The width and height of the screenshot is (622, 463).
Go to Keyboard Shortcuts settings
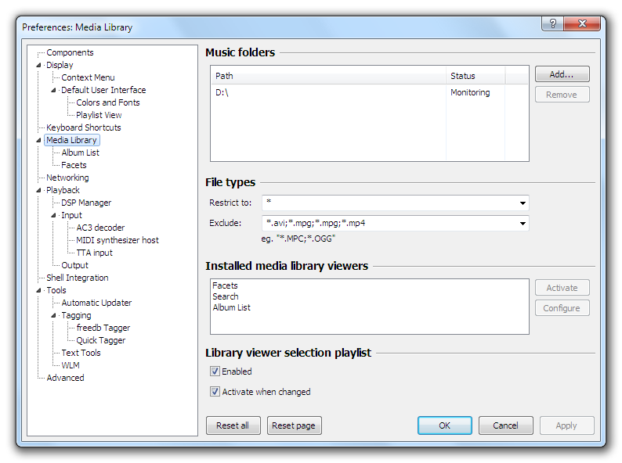(83, 128)
